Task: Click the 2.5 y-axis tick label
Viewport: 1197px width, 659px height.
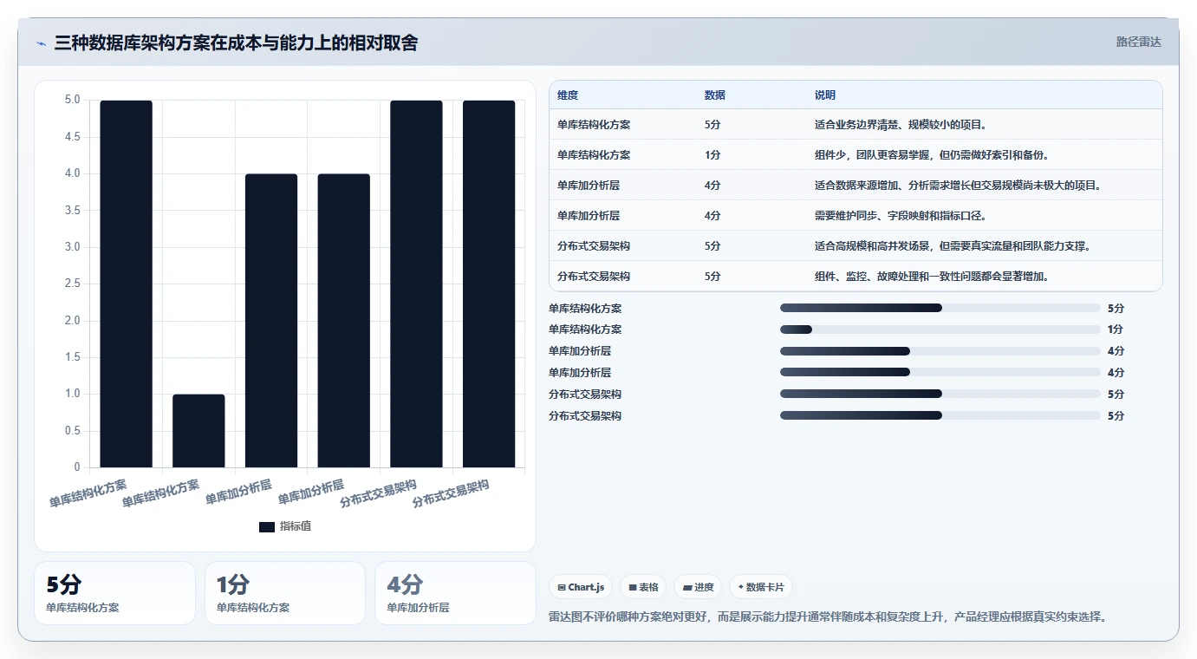Action: click(72, 284)
